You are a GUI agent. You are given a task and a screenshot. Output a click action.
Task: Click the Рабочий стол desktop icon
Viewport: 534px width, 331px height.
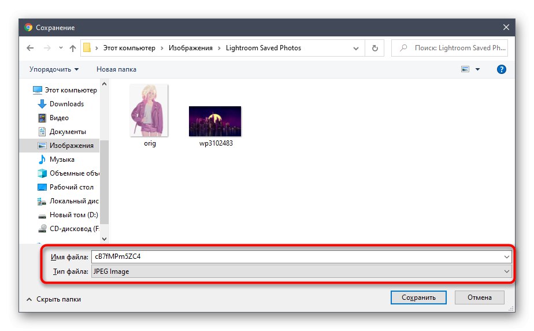click(x=42, y=187)
